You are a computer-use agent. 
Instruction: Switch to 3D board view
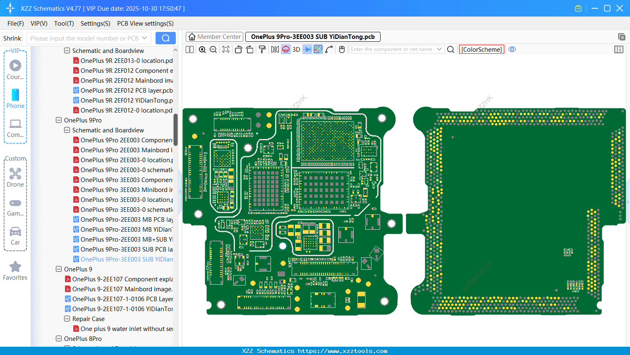[x=296, y=50]
